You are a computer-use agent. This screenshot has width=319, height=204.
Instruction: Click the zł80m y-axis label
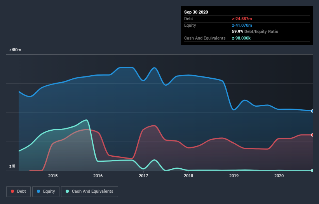pos(15,50)
